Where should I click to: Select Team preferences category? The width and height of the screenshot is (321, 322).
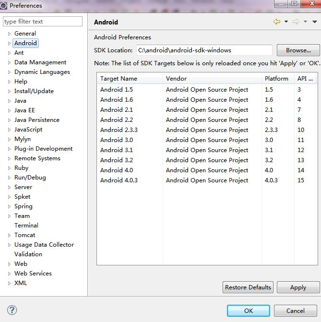(x=22, y=216)
